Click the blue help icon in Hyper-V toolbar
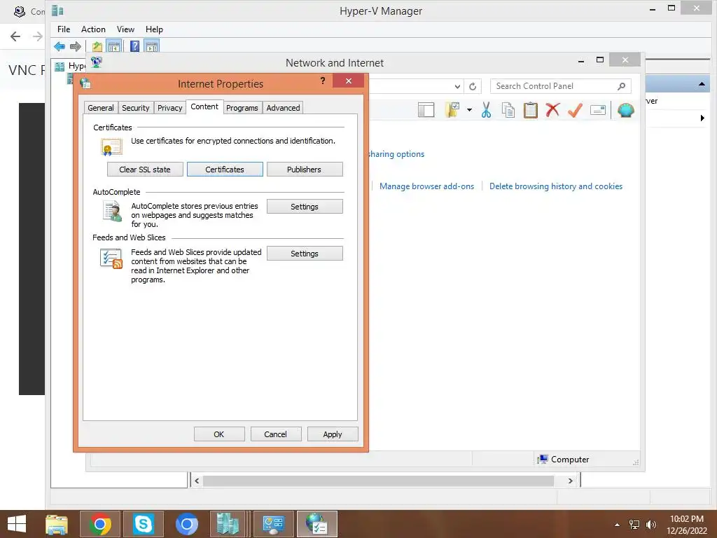This screenshot has height=538, width=717. [x=135, y=46]
